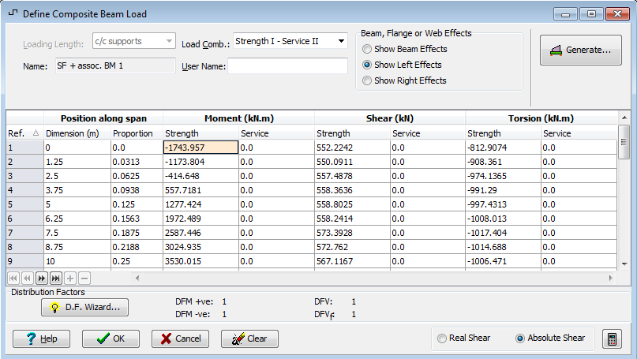This screenshot has height=359, width=637.
Task: Click the remove row minus icon
Action: tap(84, 278)
